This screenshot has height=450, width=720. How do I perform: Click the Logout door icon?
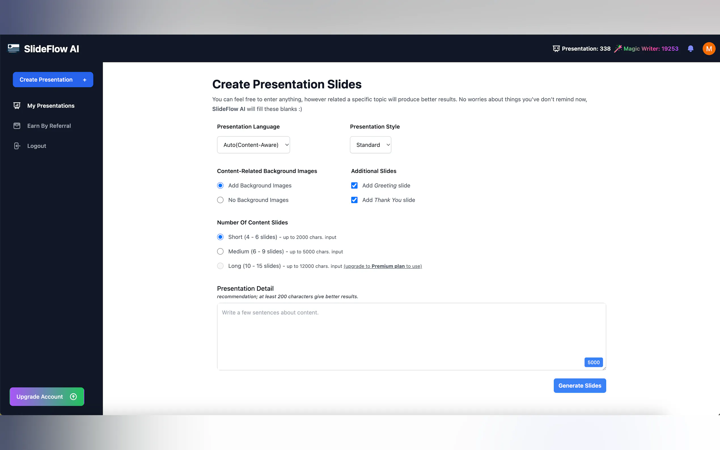point(17,146)
